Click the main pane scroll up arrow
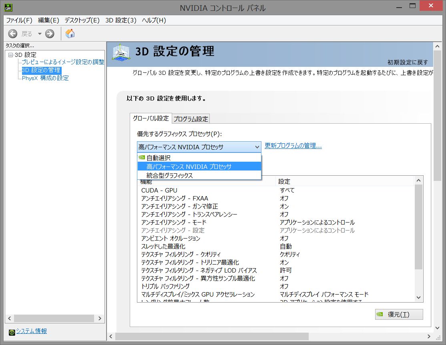The image size is (446, 345). click(x=437, y=46)
